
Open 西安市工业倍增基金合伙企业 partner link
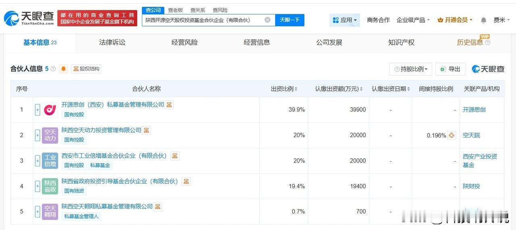(115, 156)
